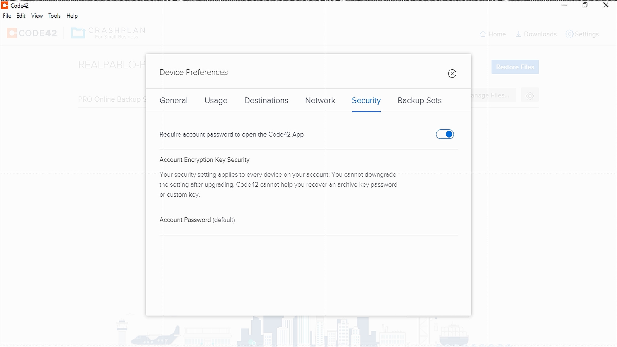Switch to the General tab

174,101
